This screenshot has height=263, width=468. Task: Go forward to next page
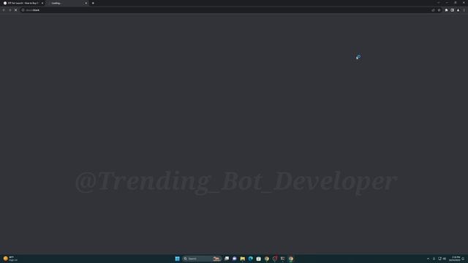point(10,10)
